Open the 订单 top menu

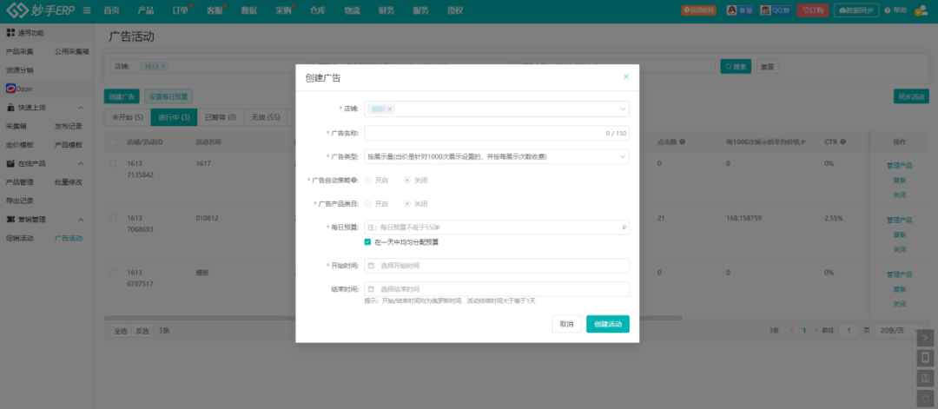[180, 10]
